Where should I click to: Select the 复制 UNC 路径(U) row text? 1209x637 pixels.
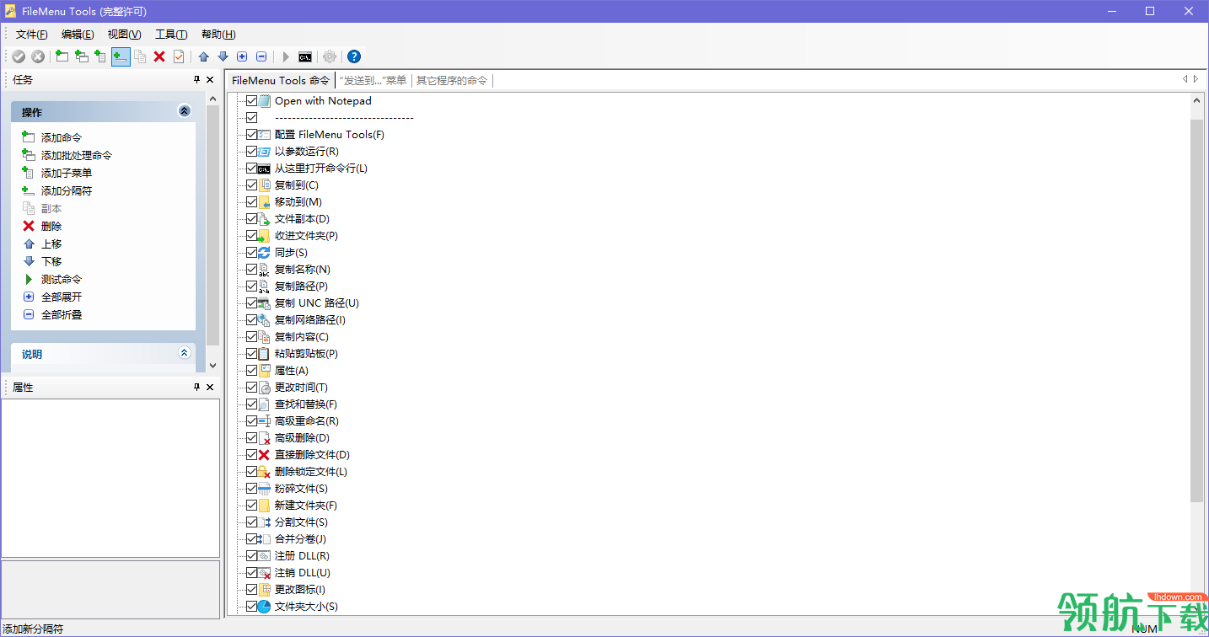(x=317, y=303)
